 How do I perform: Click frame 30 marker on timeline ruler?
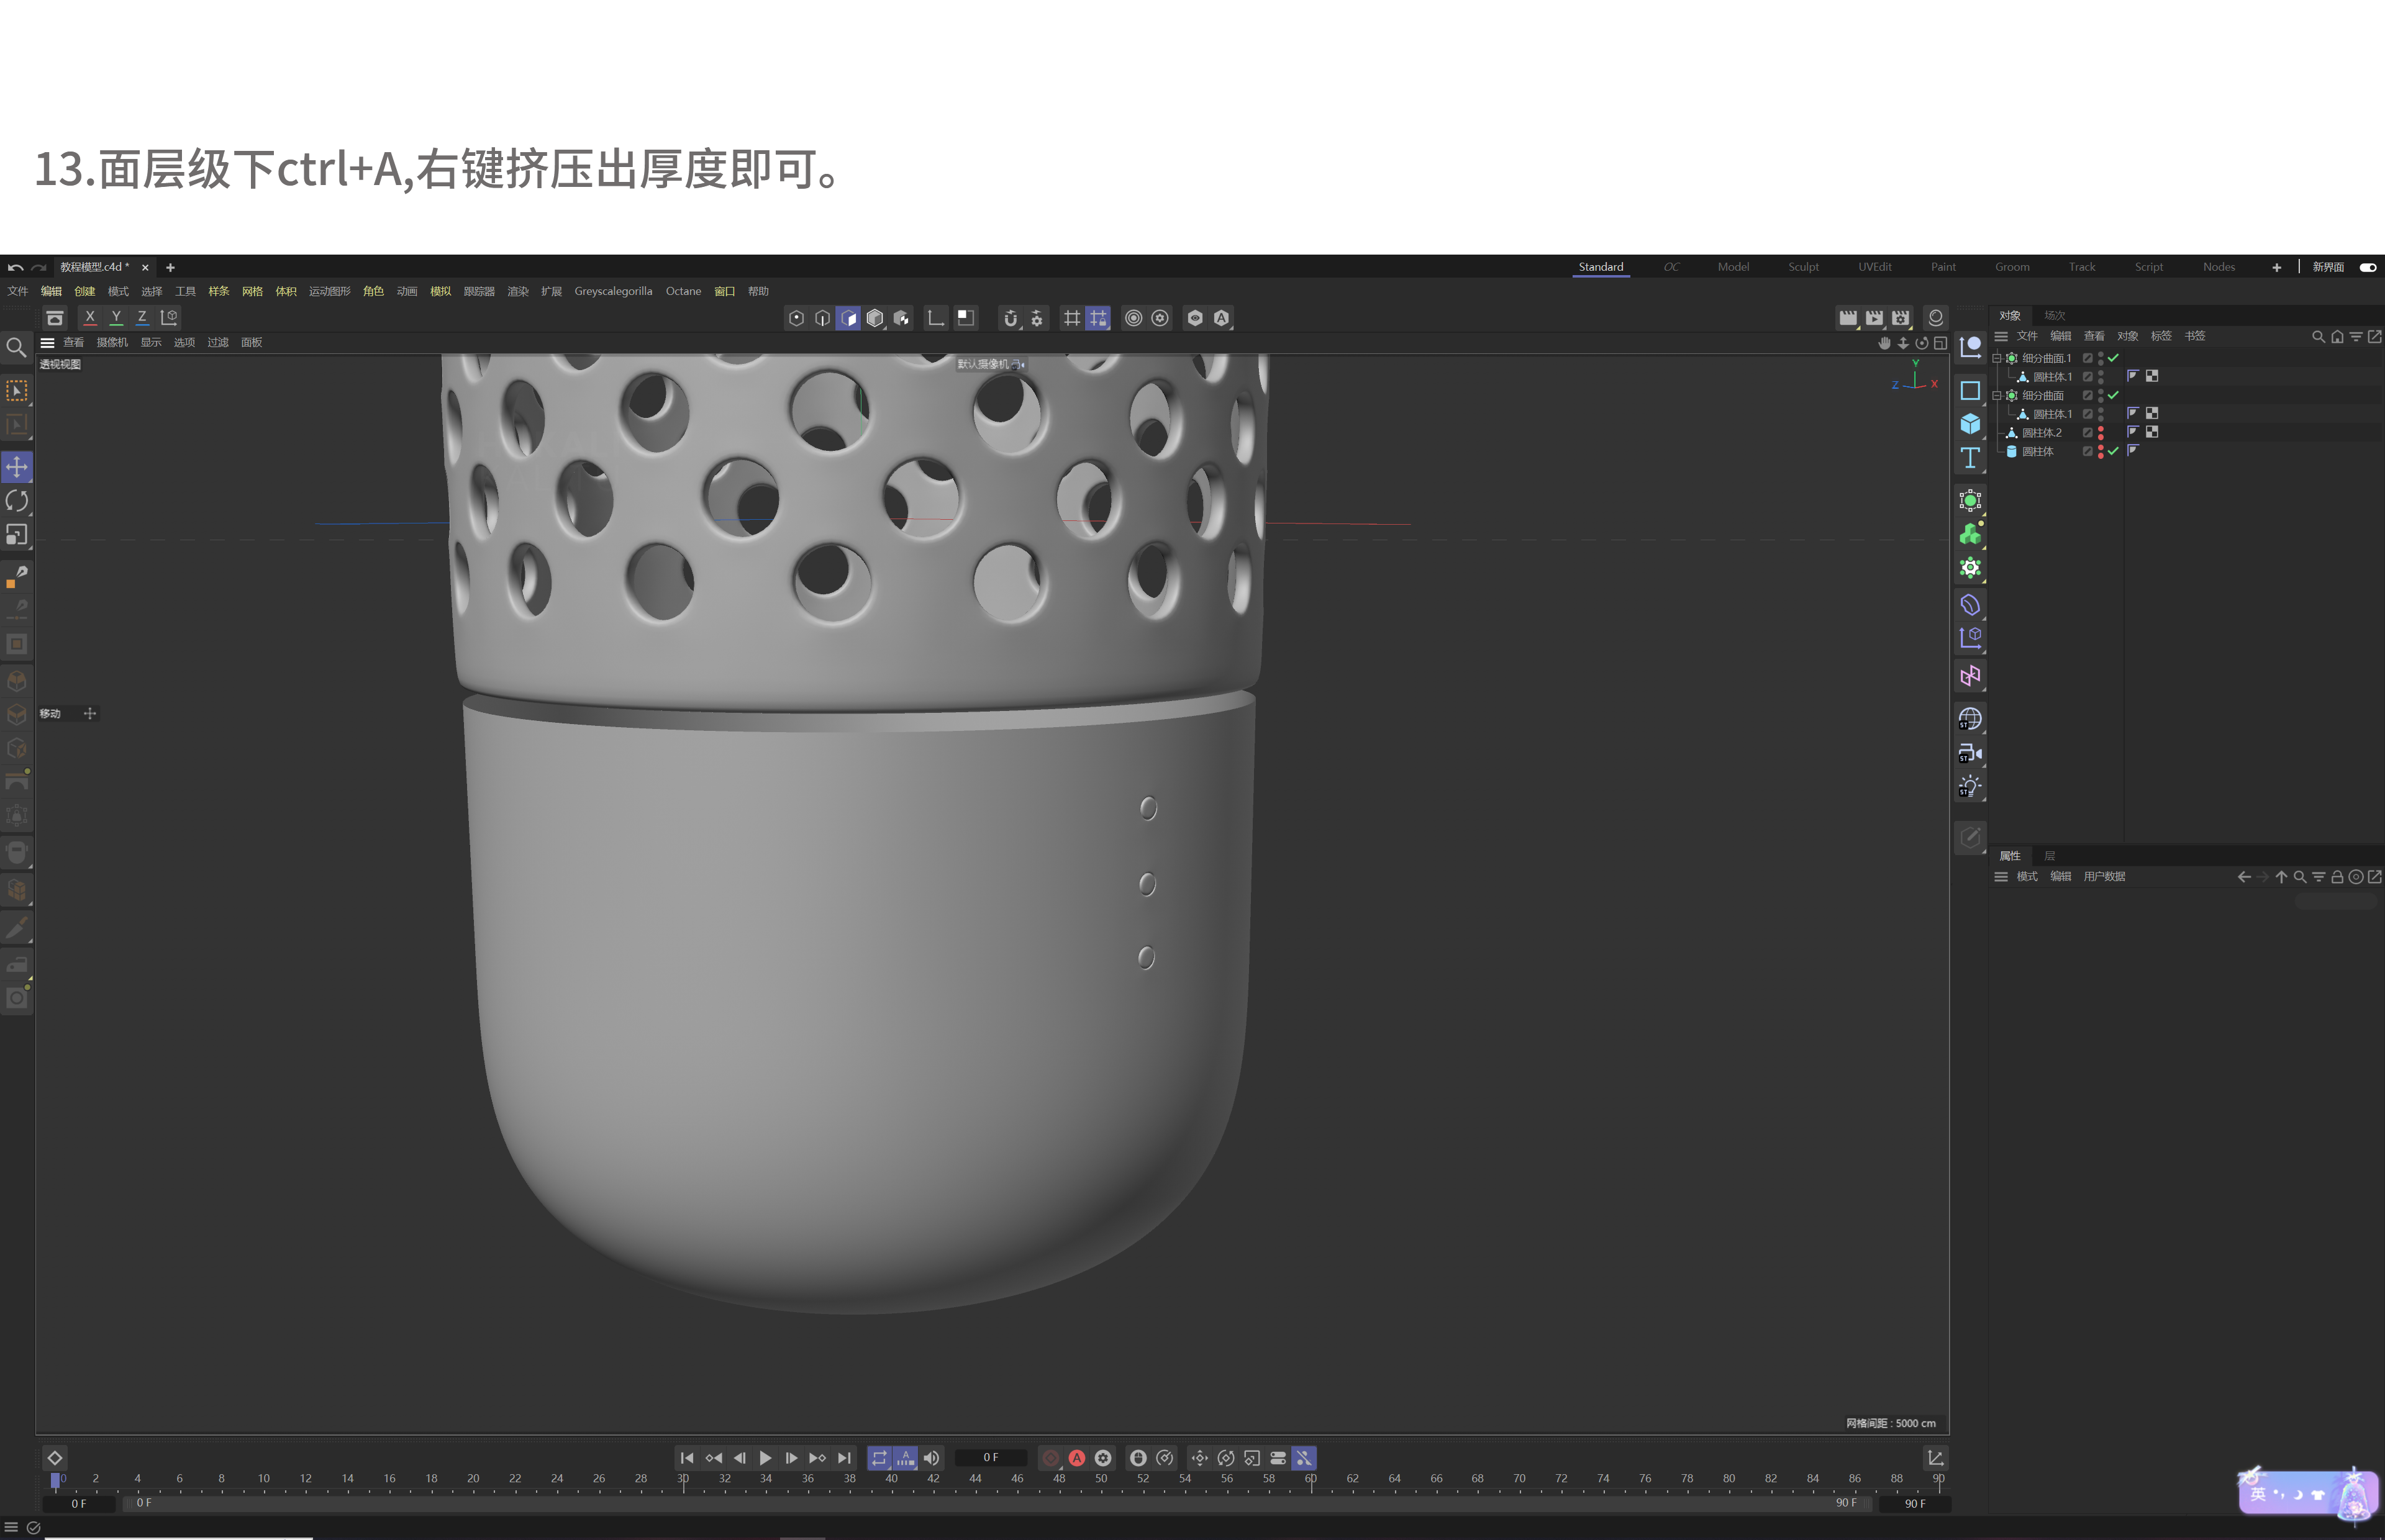tap(683, 1480)
